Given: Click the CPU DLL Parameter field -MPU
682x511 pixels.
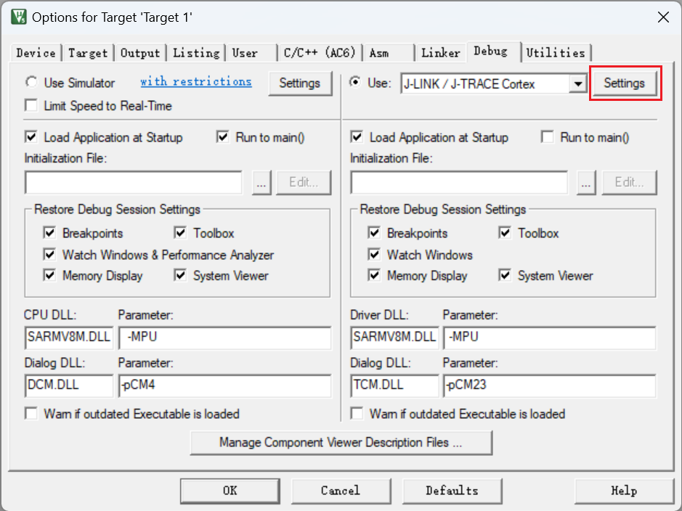Looking at the screenshot, I should click(224, 338).
